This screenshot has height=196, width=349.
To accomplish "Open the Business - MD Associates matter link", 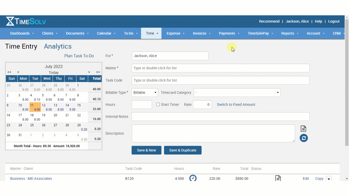I will click(31, 179).
